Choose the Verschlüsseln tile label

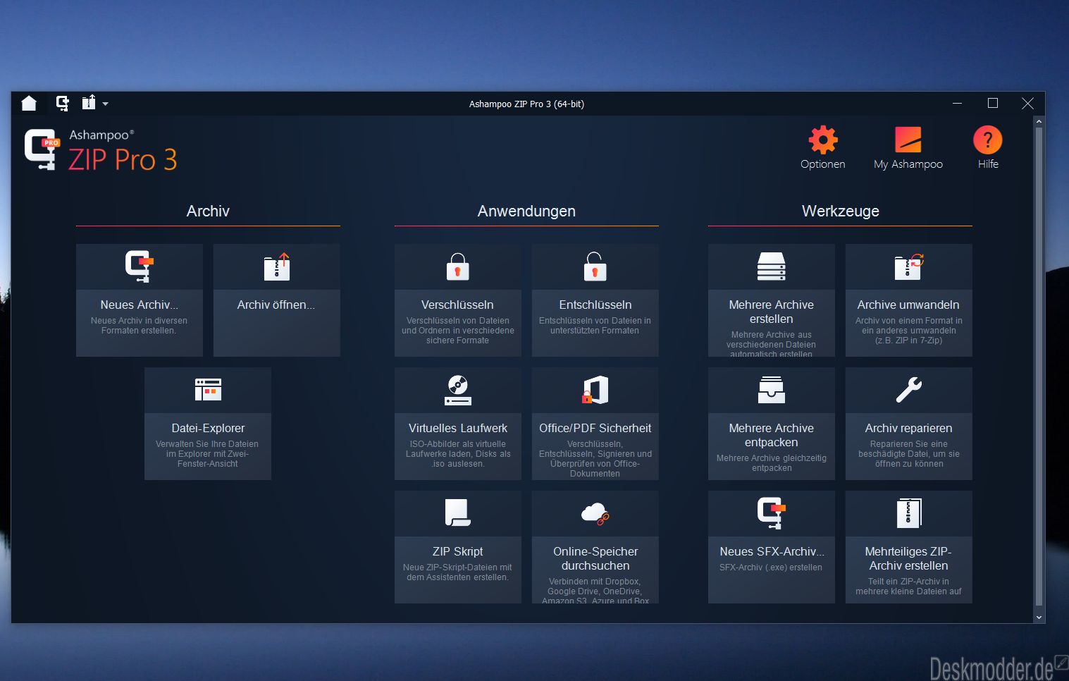457,305
